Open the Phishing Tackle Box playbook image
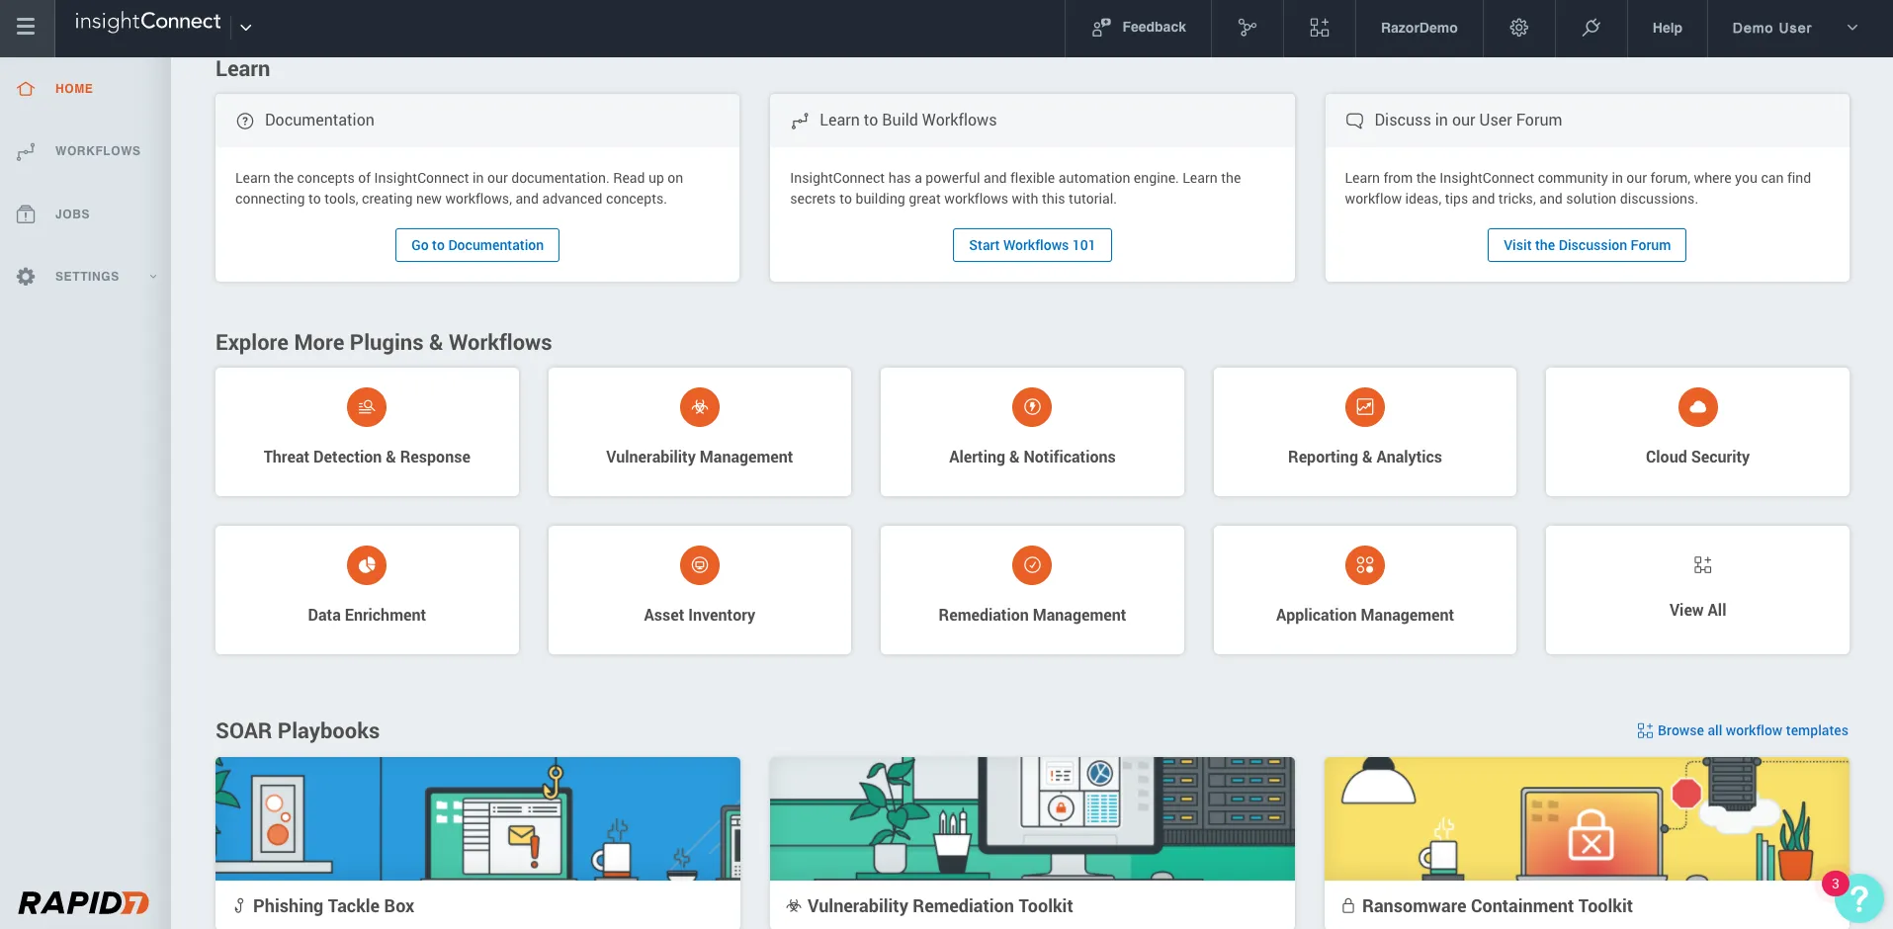The width and height of the screenshot is (1893, 929). coord(477,818)
